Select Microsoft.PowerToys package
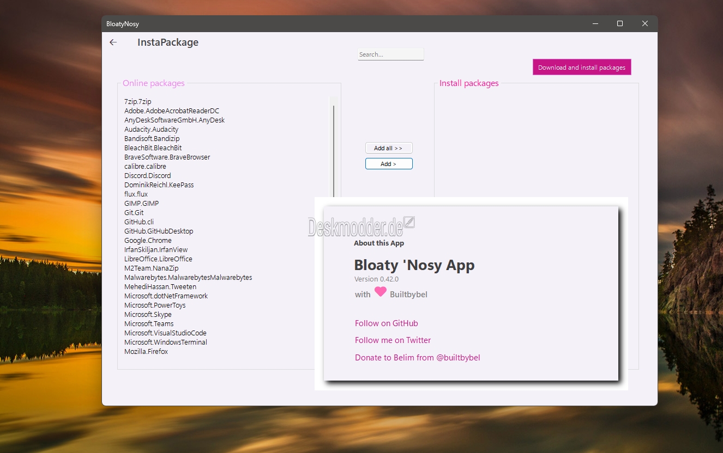 click(155, 305)
